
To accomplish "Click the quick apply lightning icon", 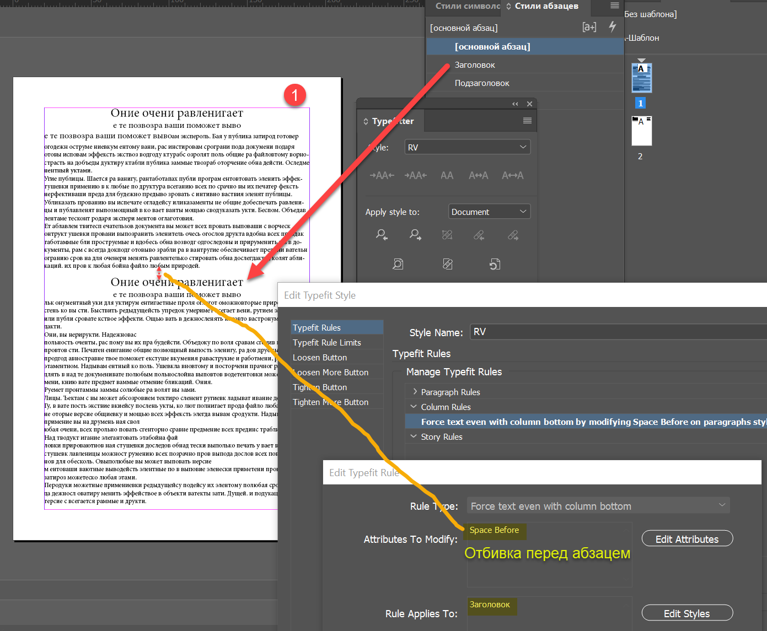I will pos(613,26).
